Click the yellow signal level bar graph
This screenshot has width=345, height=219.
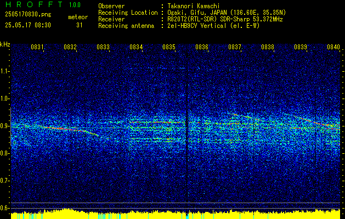coord(176,214)
